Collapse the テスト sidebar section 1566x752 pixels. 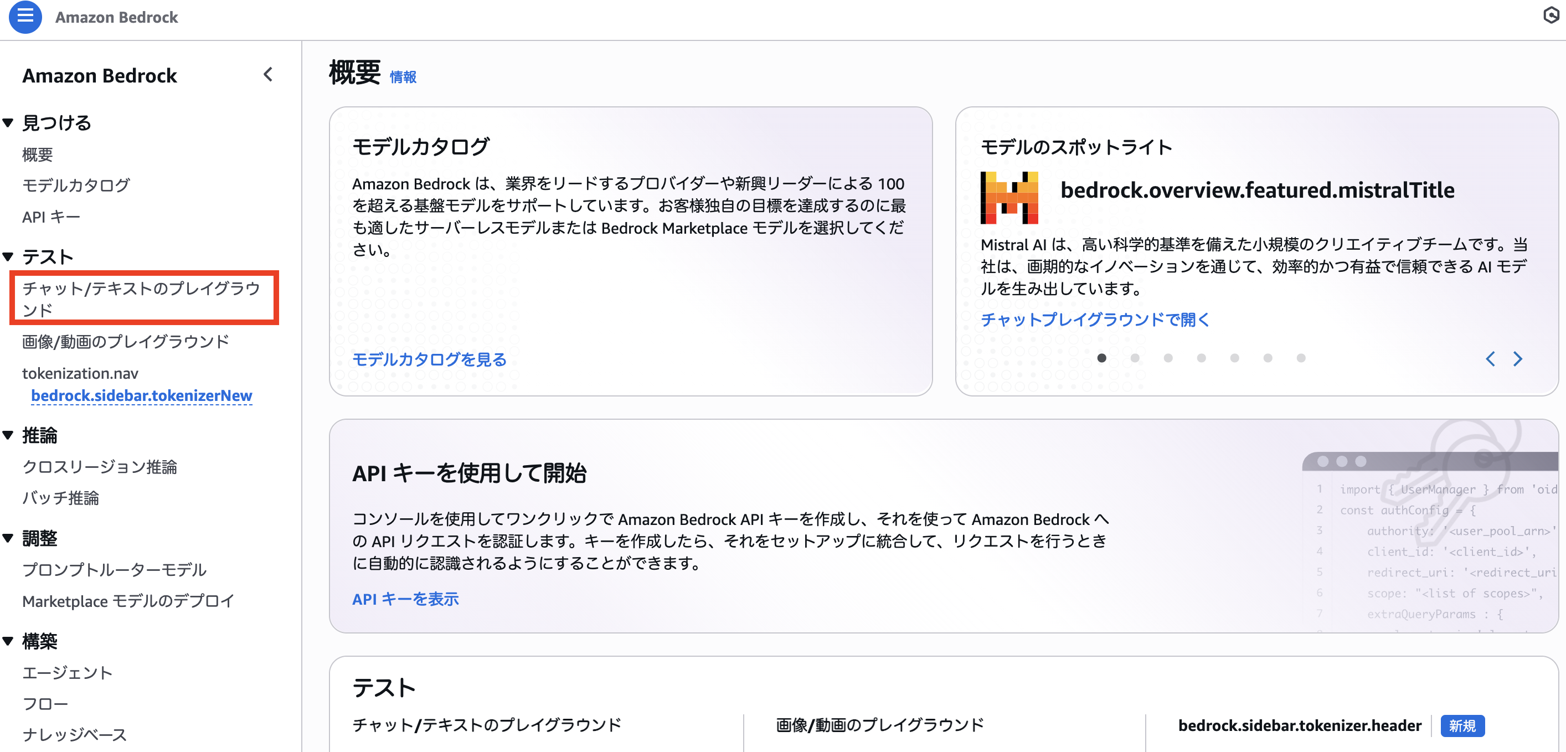click(8, 256)
